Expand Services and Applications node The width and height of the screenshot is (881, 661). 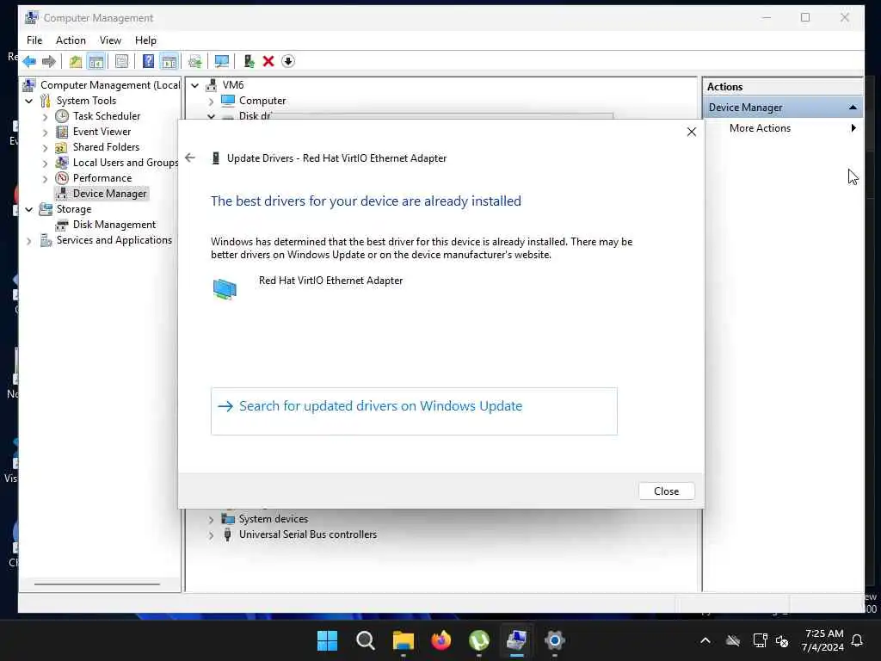click(29, 241)
